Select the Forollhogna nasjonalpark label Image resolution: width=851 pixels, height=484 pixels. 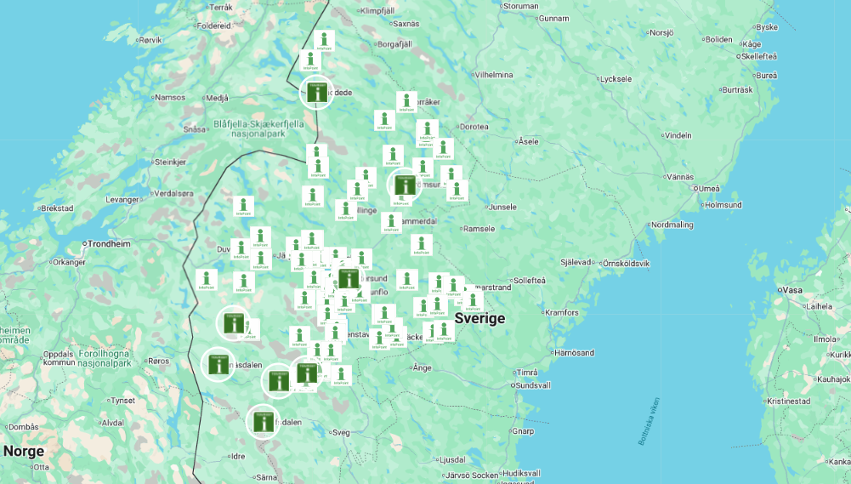(x=105, y=358)
